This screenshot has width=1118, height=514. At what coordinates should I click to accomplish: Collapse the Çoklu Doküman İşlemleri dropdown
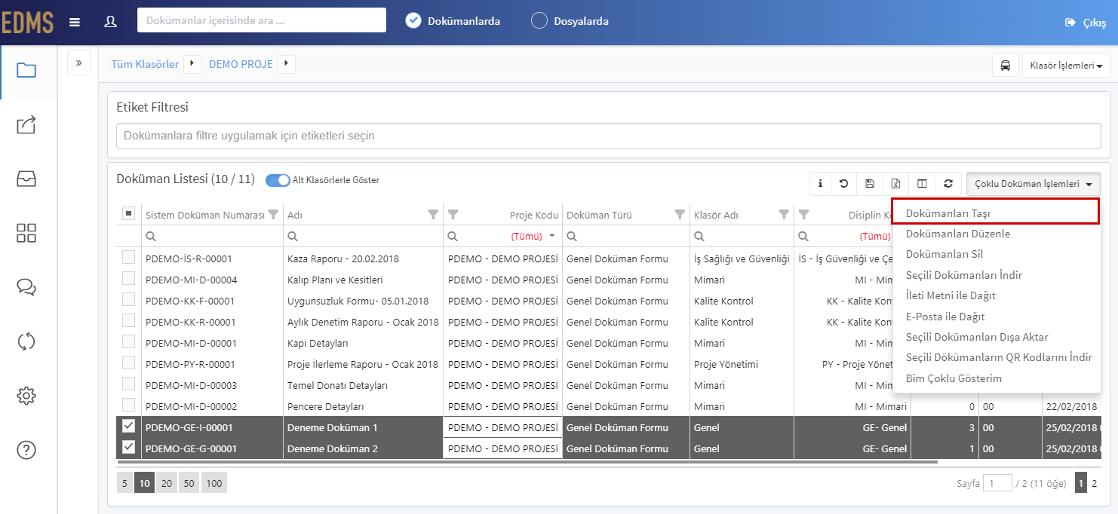point(1034,184)
